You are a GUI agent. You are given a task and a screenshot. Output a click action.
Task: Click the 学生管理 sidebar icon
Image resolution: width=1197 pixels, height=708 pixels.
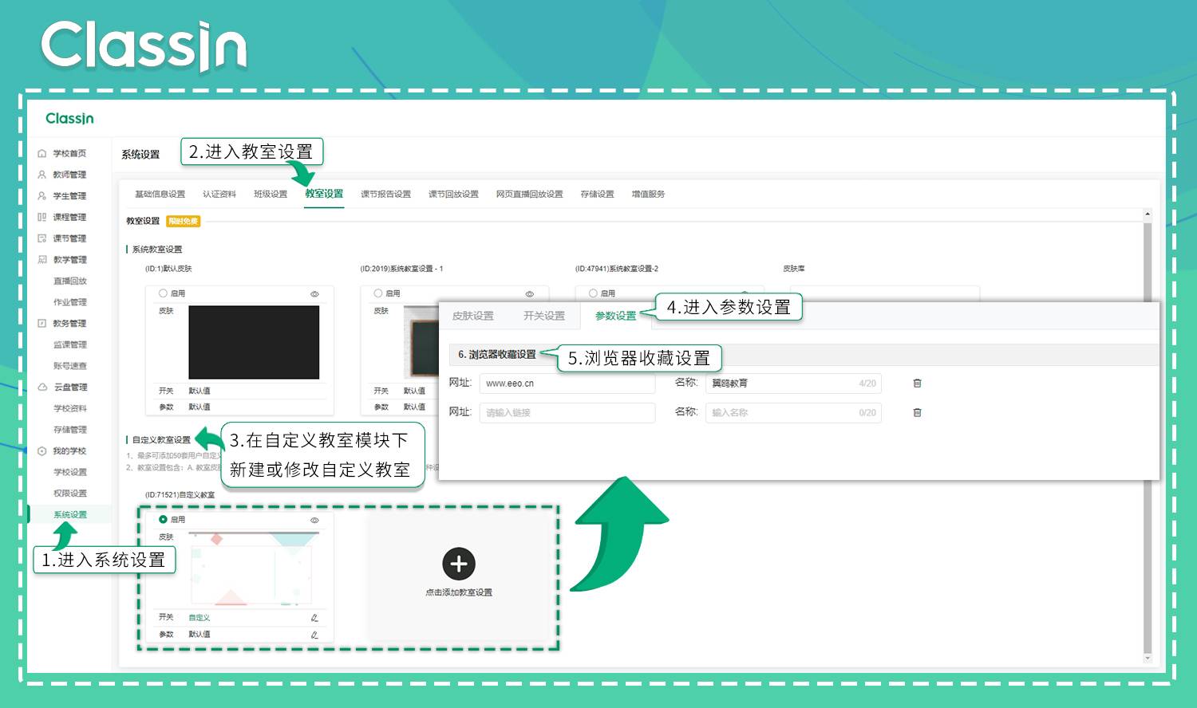tap(42, 195)
